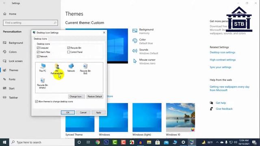The height and width of the screenshot is (146, 260).
Task: Select the Recycle Bin (full) icon
Action: click(85, 69)
